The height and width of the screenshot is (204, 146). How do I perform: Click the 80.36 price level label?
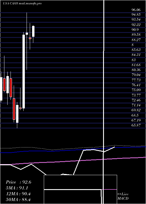tap(136, 70)
